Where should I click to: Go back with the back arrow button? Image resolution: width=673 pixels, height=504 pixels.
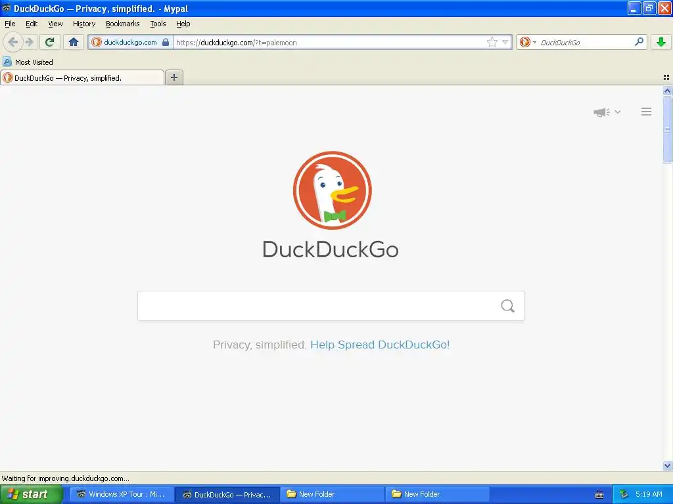point(13,42)
